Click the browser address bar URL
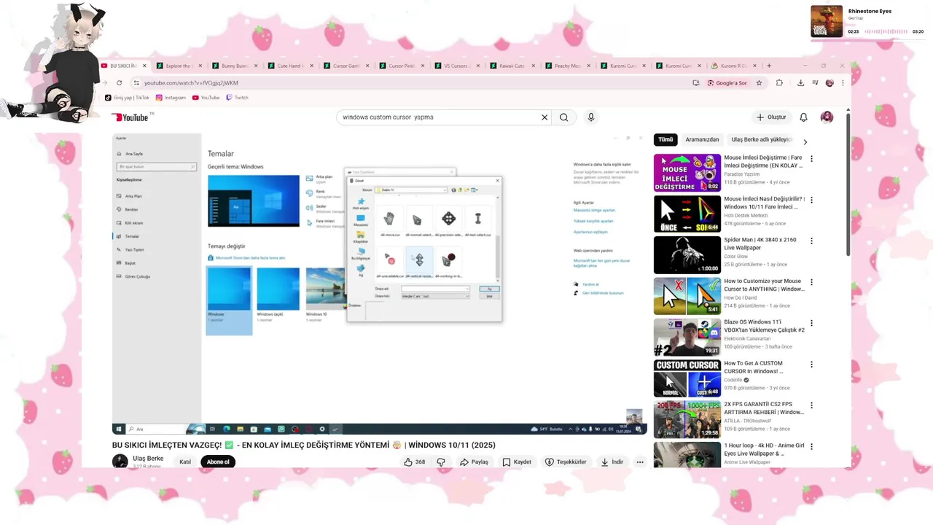This screenshot has height=525, width=933. click(191, 83)
